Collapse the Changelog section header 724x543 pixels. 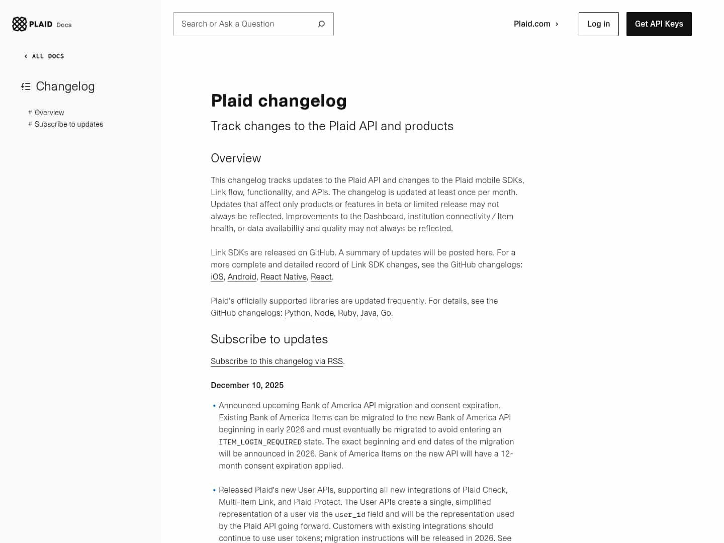(x=65, y=86)
